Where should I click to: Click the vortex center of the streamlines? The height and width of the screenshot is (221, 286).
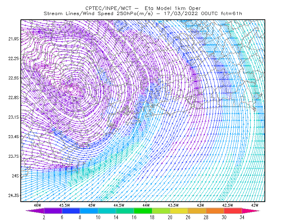point(71,89)
